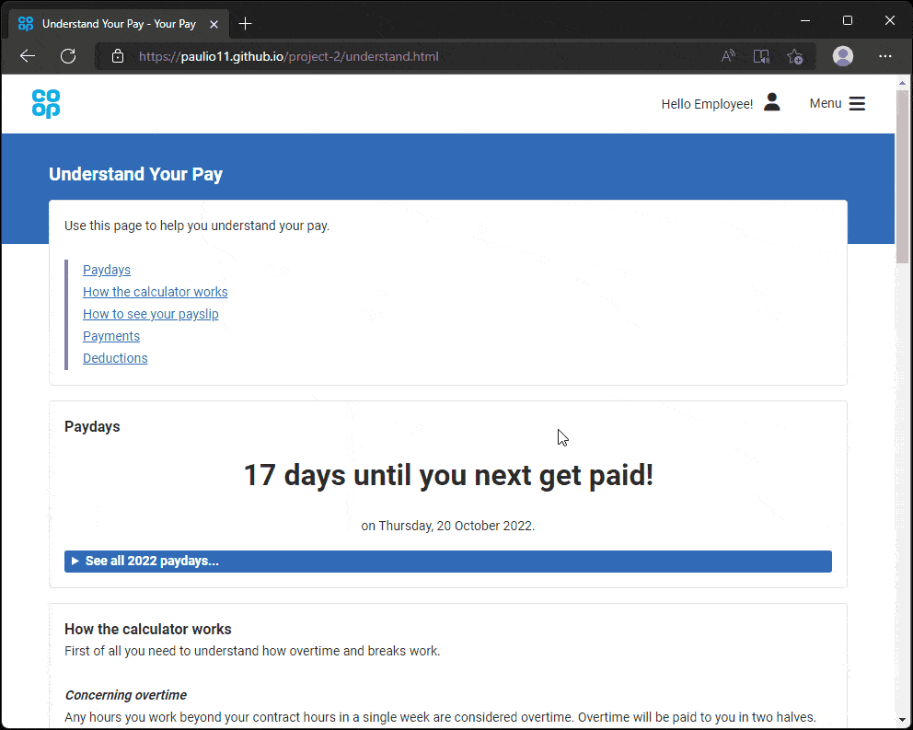The image size is (913, 730).
Task: Jump to Paydays section link
Action: tap(107, 270)
